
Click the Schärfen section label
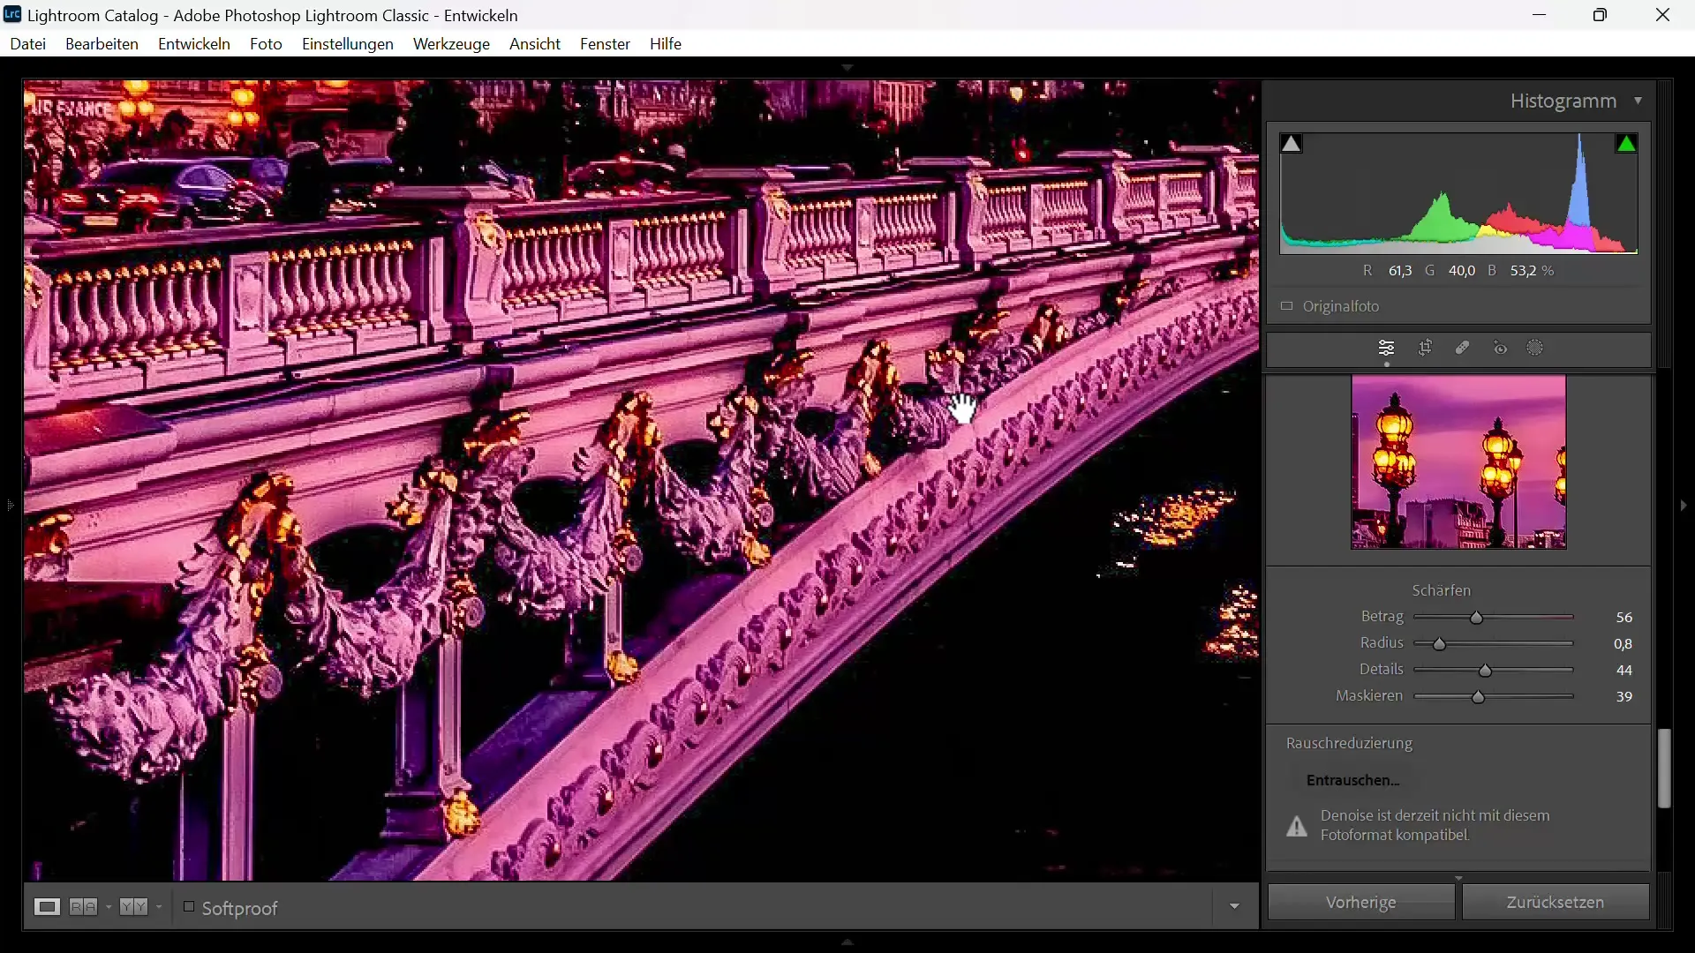pos(1443,591)
